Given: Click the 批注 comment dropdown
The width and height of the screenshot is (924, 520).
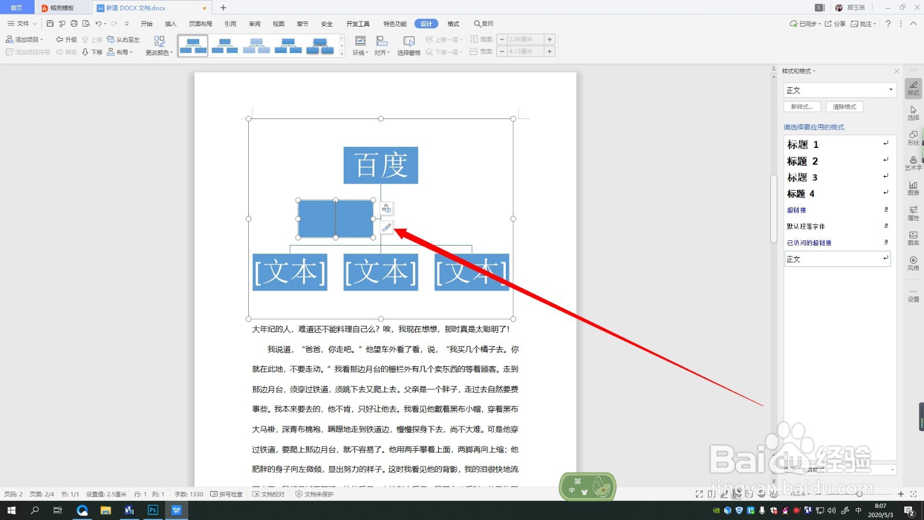Looking at the screenshot, I should pos(863,24).
